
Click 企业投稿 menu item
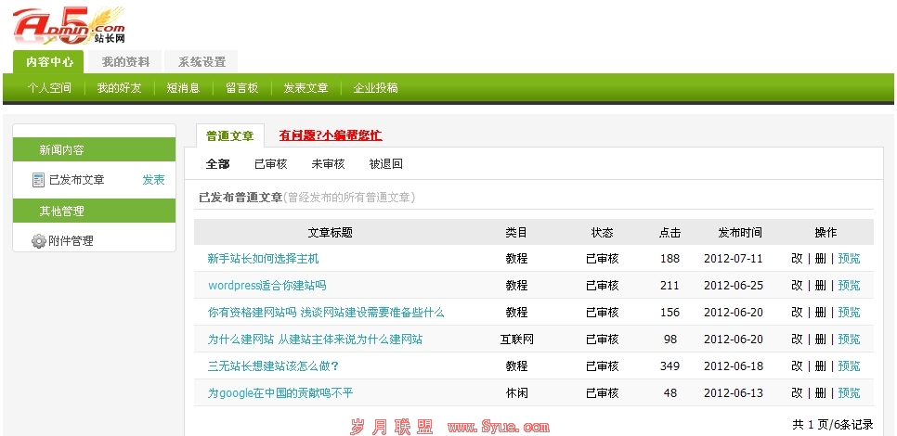coord(375,88)
